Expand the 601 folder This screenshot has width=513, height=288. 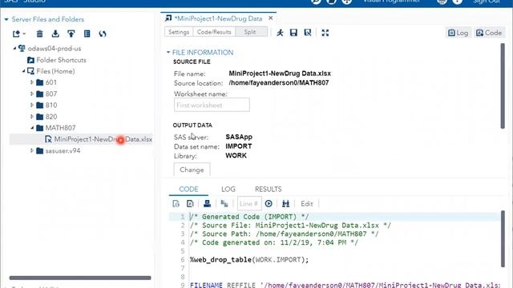pos(32,82)
